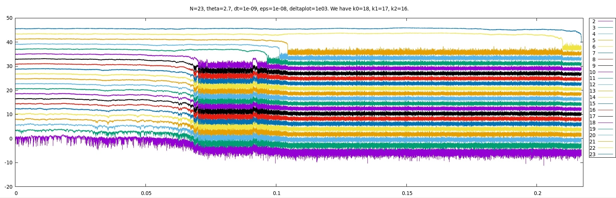Click the y-axis tick label -20
Image resolution: width=616 pixels, height=198 pixels.
pos(8,187)
